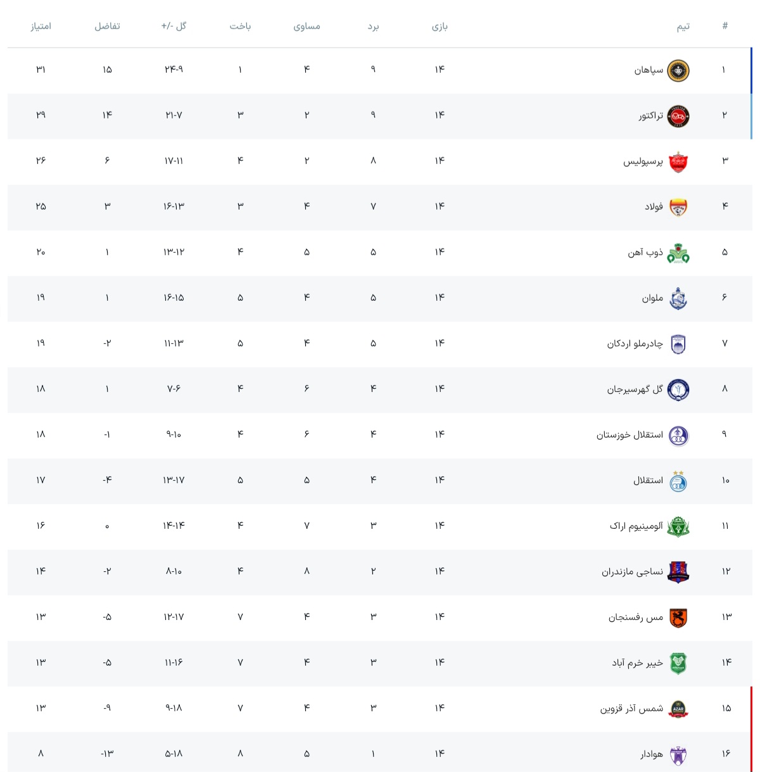
Task: Click the خیبر خرم آباد team name
Action: coord(637,662)
